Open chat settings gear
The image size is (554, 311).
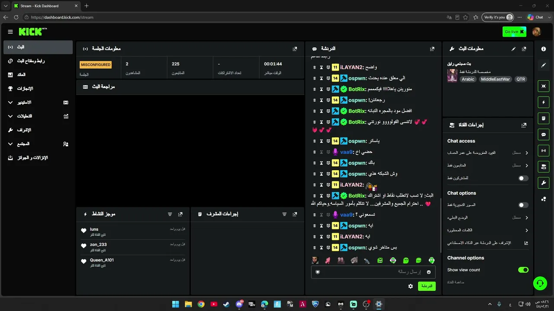click(x=410, y=286)
